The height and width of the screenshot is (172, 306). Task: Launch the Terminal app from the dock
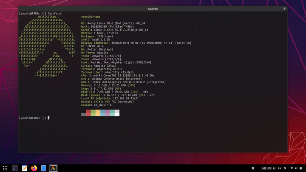(15, 168)
